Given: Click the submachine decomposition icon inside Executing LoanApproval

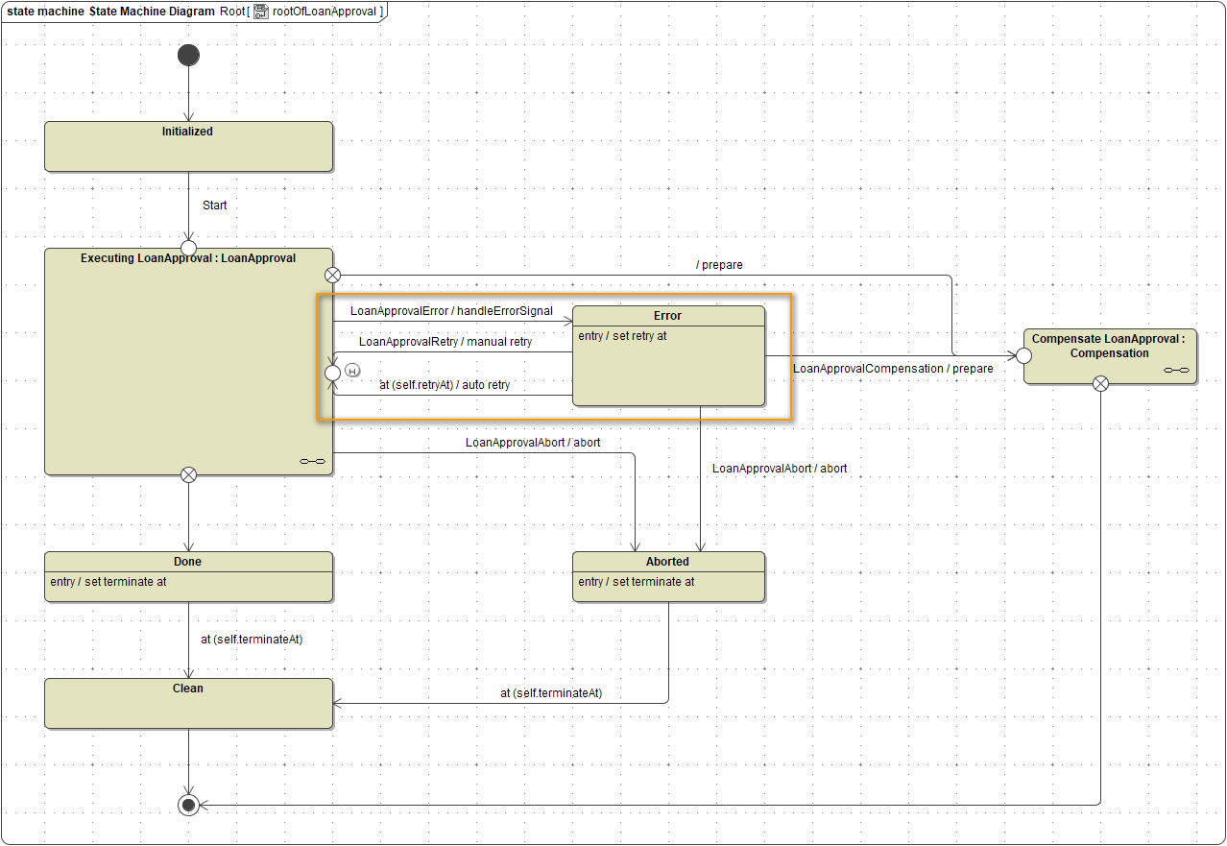Looking at the screenshot, I should [312, 460].
